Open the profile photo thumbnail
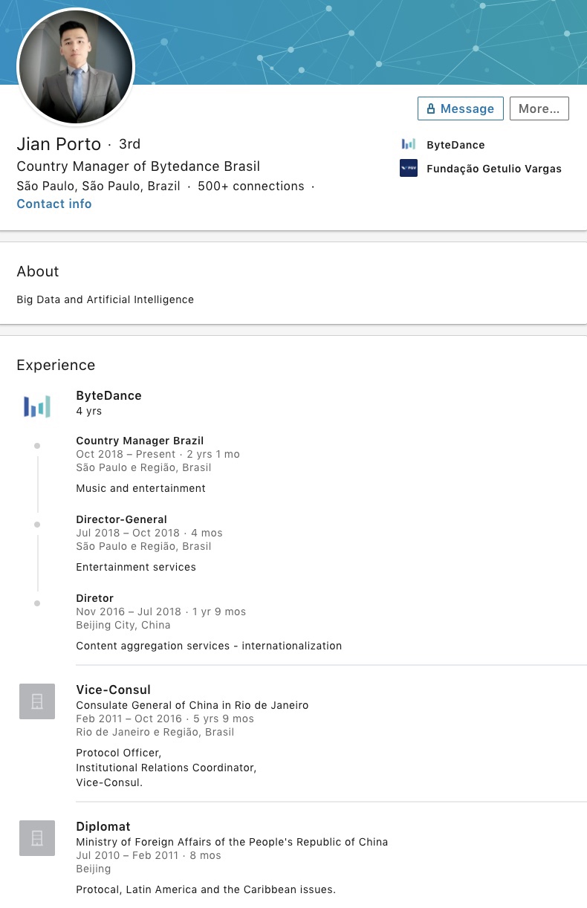587x908 pixels. 76,67
